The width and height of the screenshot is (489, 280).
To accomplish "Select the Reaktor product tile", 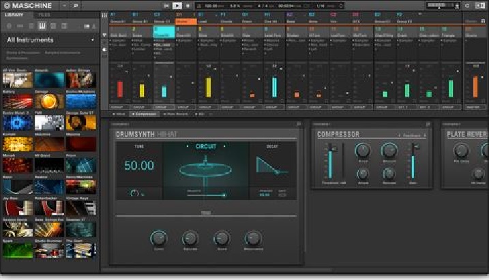I will coord(49,187).
